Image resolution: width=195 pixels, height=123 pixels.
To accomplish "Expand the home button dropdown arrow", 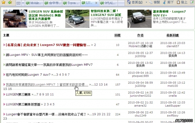I will click(146, 2).
